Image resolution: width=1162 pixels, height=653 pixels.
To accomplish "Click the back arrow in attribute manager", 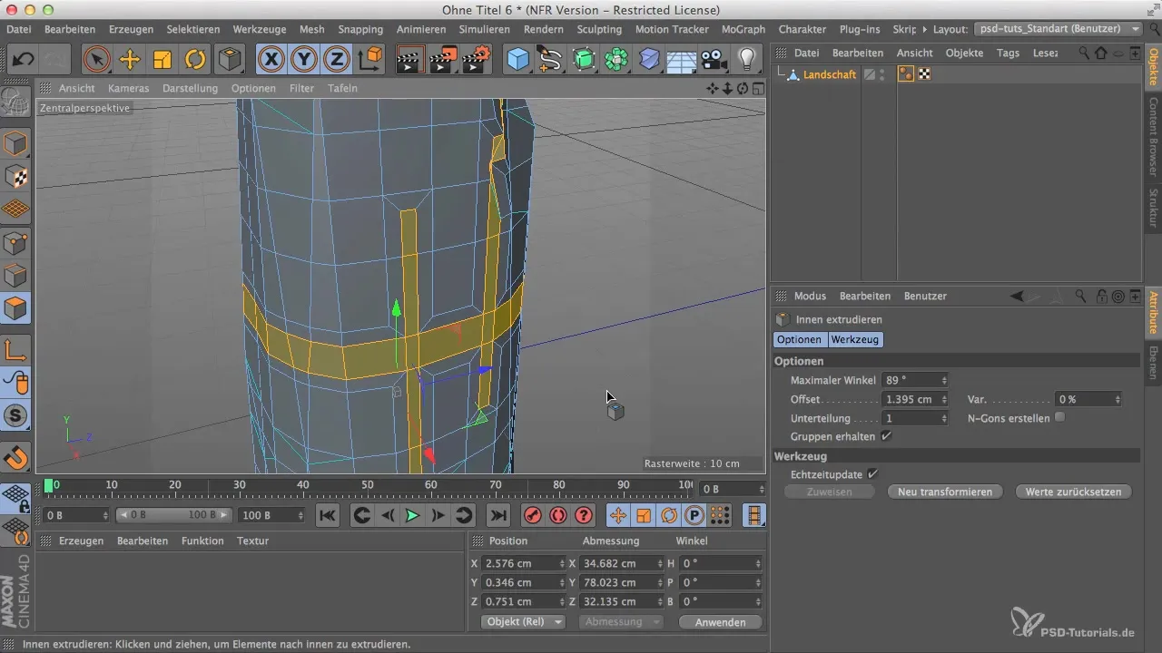I will (1018, 296).
